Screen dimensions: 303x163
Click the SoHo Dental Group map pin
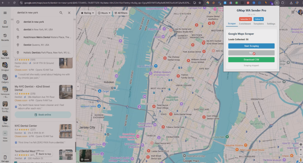point(171,114)
